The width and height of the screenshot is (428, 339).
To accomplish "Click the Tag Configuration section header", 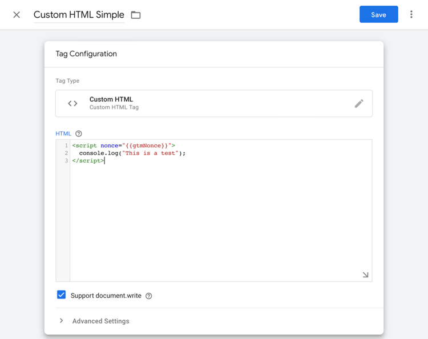I will pyautogui.click(x=86, y=54).
